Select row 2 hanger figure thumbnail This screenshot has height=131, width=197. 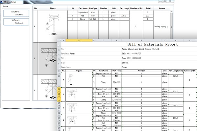[48, 58]
